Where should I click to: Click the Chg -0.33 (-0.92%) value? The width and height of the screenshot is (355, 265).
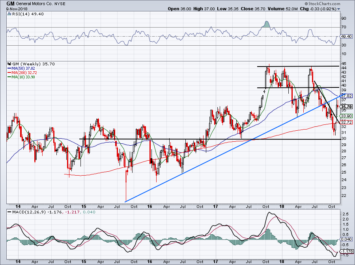[318, 9]
